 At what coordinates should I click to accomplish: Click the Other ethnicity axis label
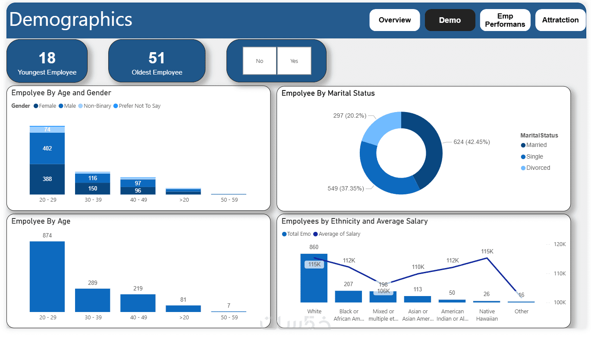click(522, 312)
